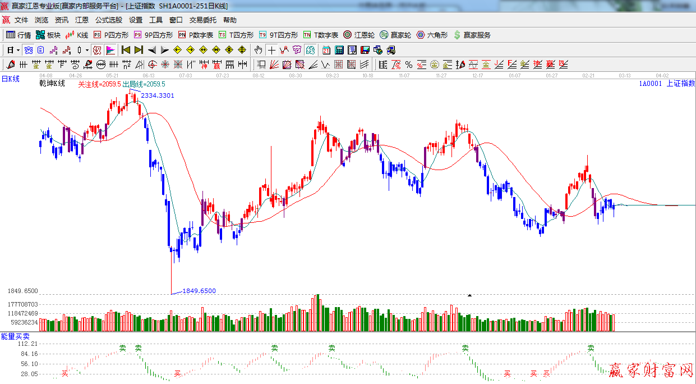
Task: Toggle the blue 乾坤 K-line mode button
Action: (x=28, y=50)
